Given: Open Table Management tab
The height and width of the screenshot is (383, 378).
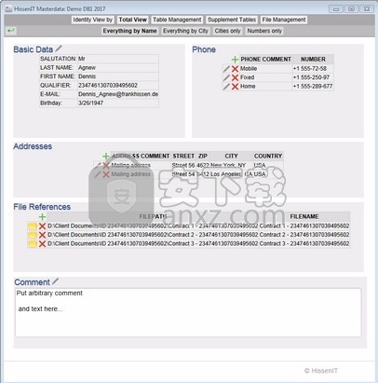Looking at the screenshot, I should [x=177, y=20].
